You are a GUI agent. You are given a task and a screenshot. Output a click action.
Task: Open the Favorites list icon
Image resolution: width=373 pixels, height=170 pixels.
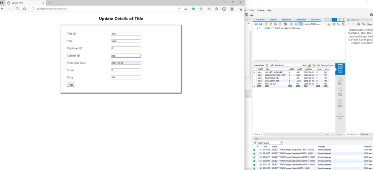click(x=209, y=9)
